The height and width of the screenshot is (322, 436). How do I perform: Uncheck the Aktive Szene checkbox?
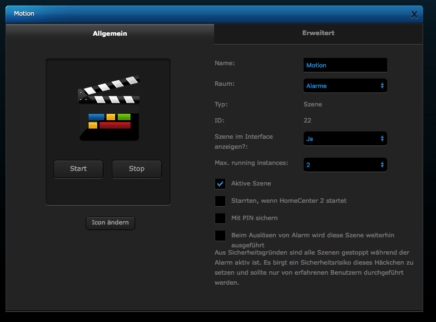220,183
